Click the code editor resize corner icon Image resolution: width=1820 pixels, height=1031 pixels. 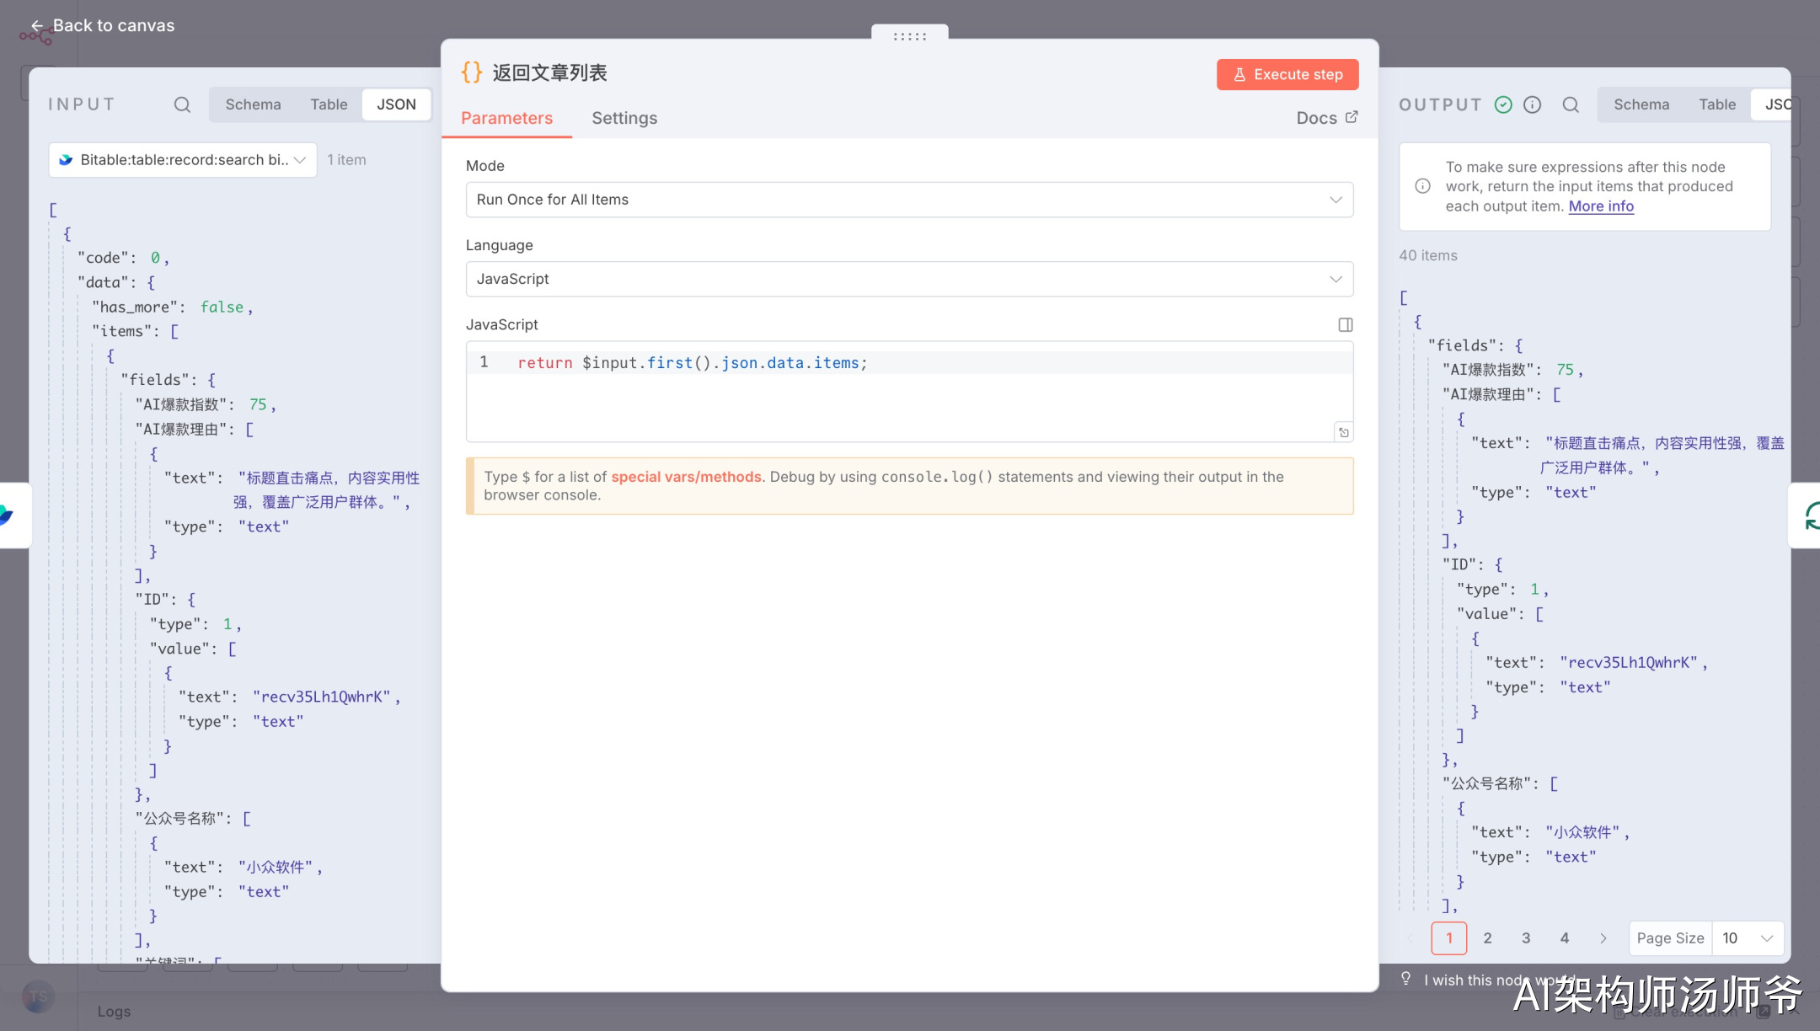(x=1344, y=432)
